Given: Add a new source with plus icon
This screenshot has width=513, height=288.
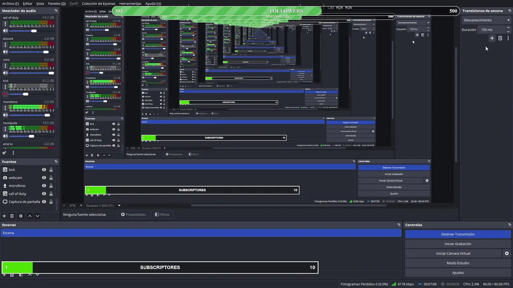Looking at the screenshot, I should coord(4,216).
